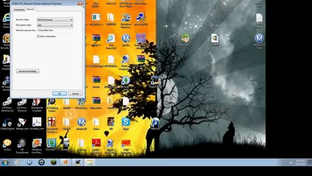Open Advanced settings in the dialog
This screenshot has height=176, width=312.
[28, 71]
